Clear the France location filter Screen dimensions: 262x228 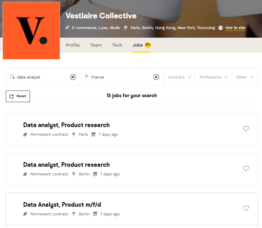click(156, 77)
